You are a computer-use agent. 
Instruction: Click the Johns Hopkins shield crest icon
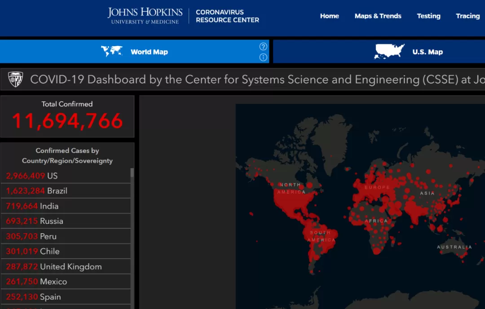pos(15,79)
